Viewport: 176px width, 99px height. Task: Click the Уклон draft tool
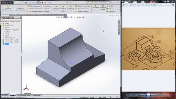110,9
